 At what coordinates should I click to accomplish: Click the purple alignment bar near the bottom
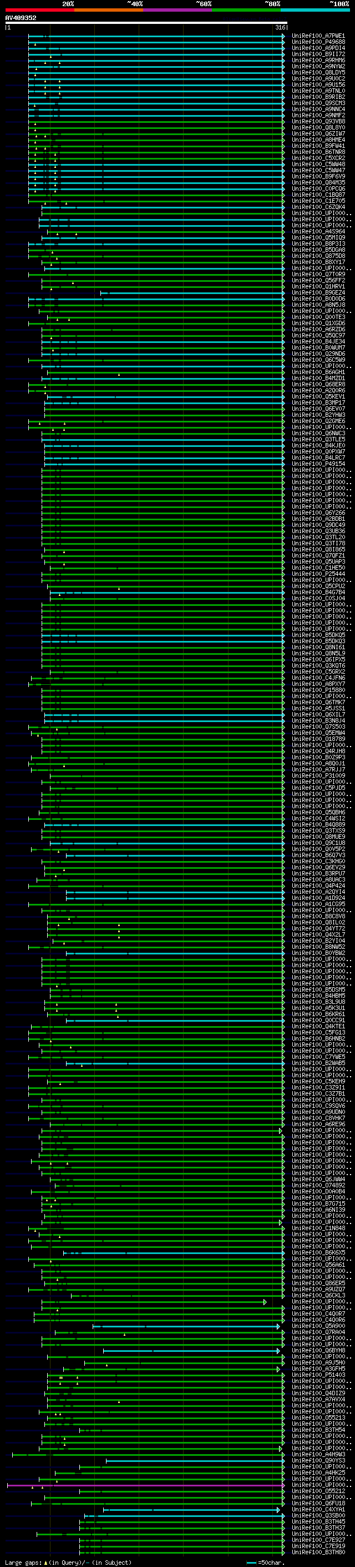pos(146,1485)
